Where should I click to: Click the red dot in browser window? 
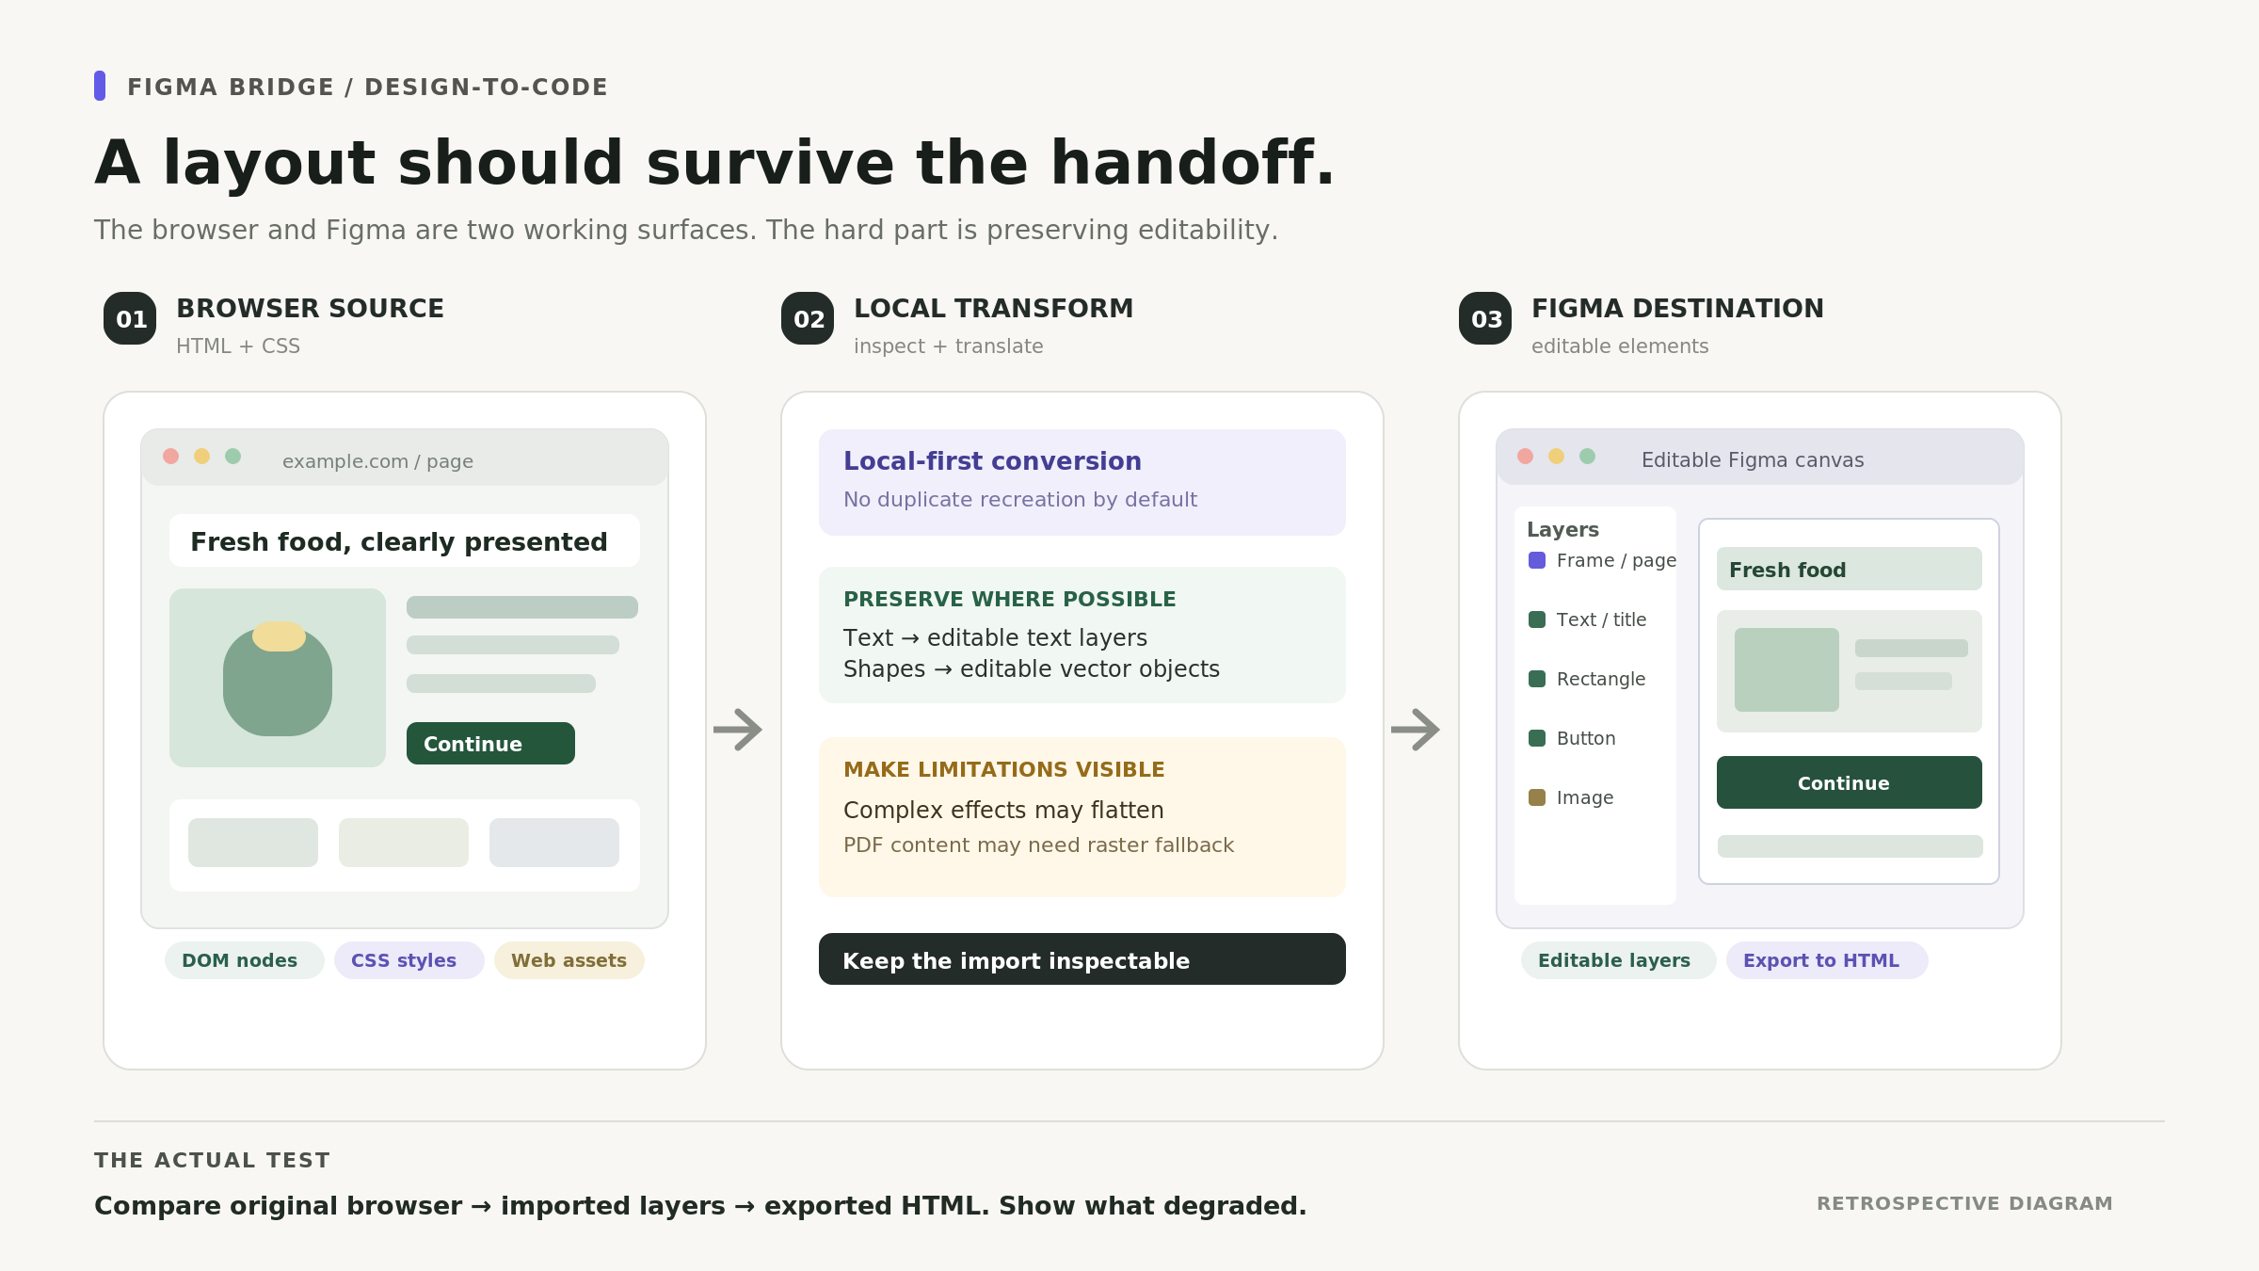pos(170,456)
